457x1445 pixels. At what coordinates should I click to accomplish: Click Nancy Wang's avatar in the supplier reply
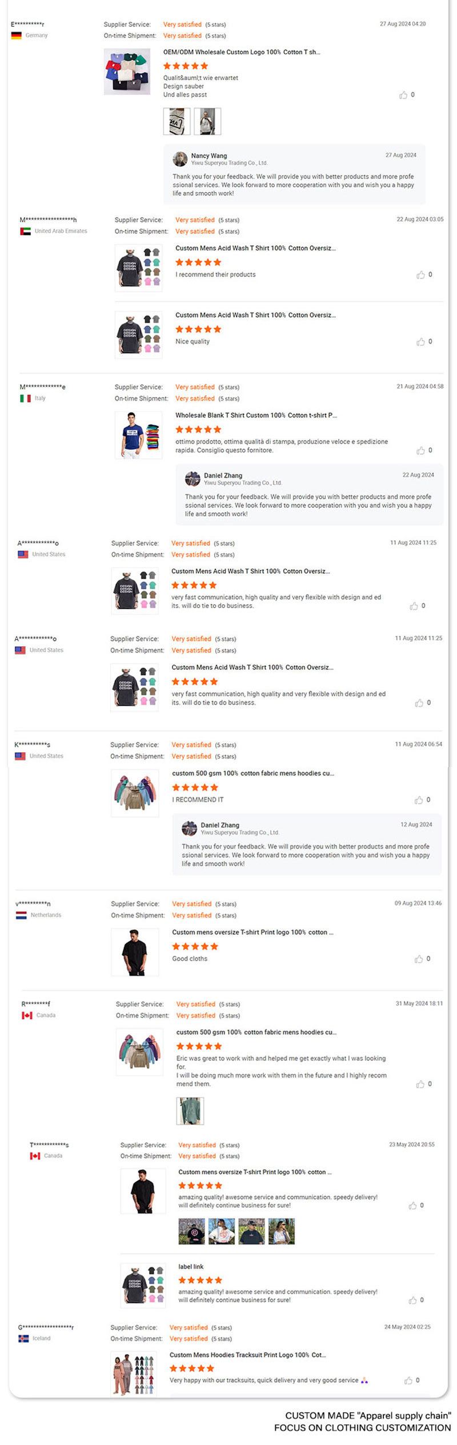[181, 158]
